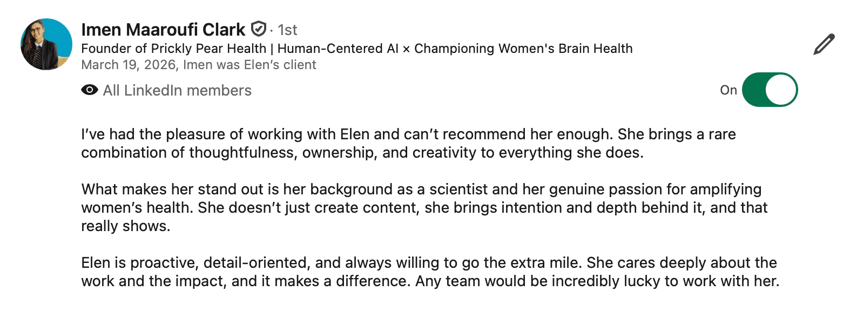Click the pencil edit recommendation icon

click(824, 44)
